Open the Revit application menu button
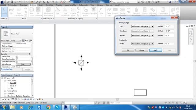196x110 pixels. [x=3, y=3]
